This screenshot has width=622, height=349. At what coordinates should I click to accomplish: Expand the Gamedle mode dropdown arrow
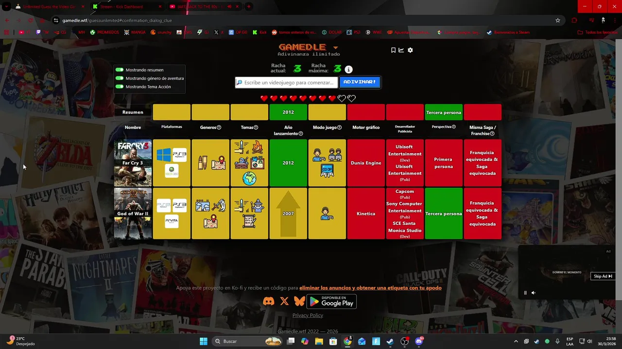[x=335, y=48]
